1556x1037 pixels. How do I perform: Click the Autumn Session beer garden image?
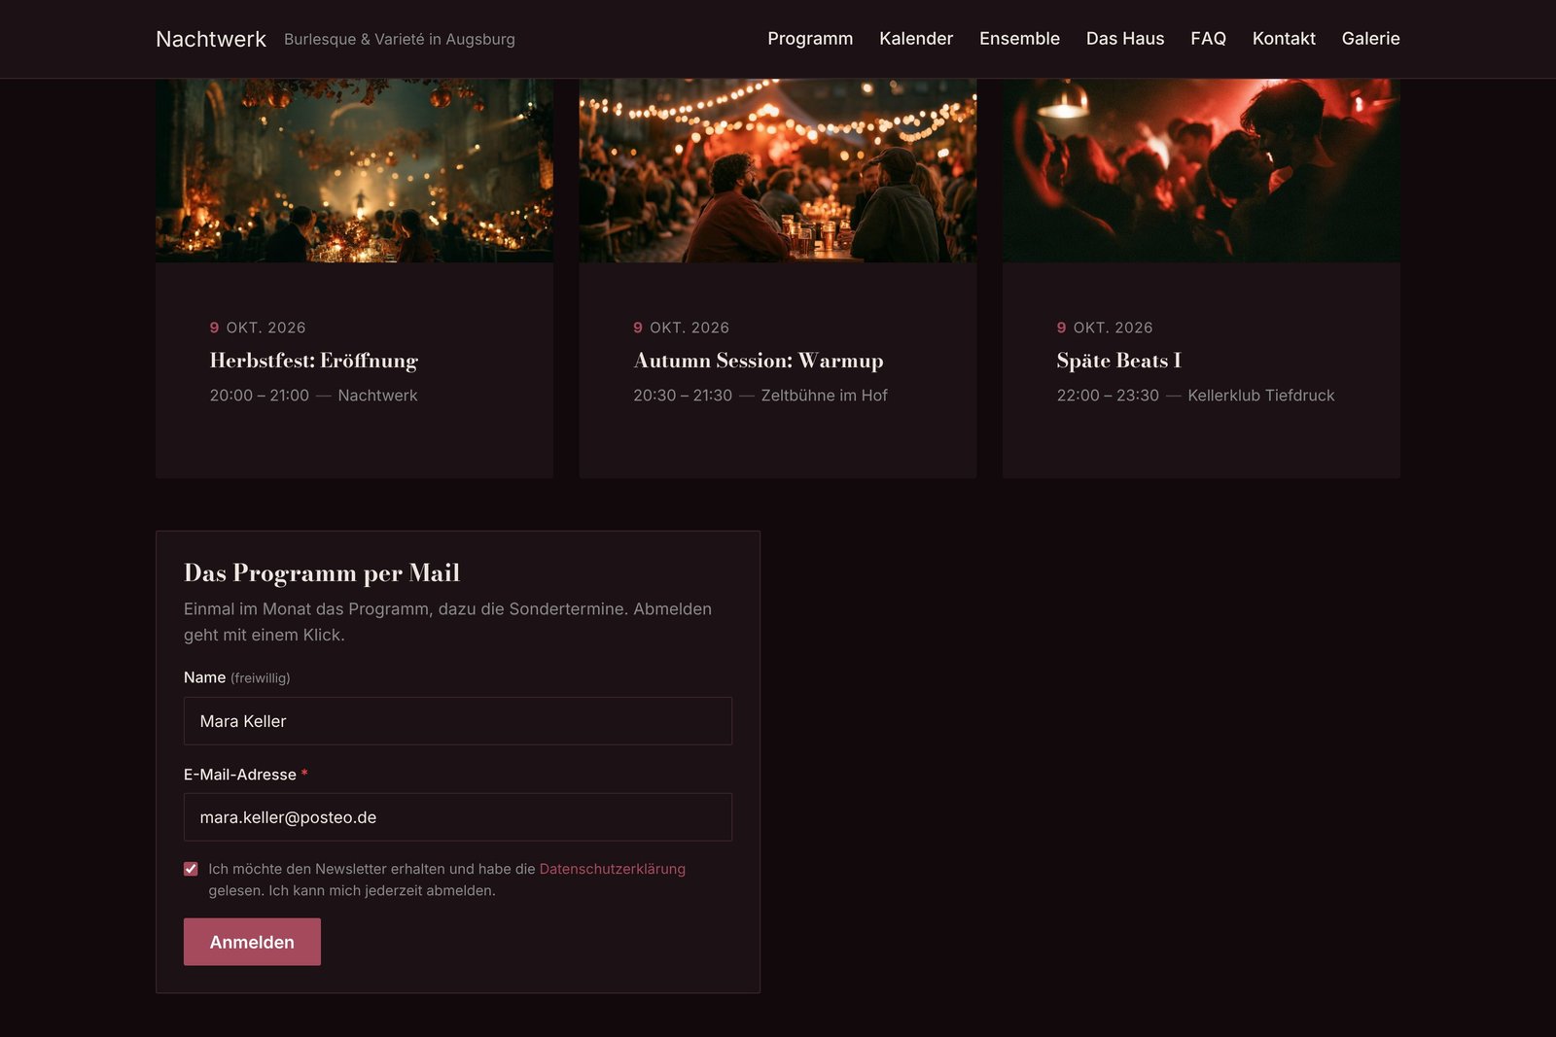click(778, 170)
